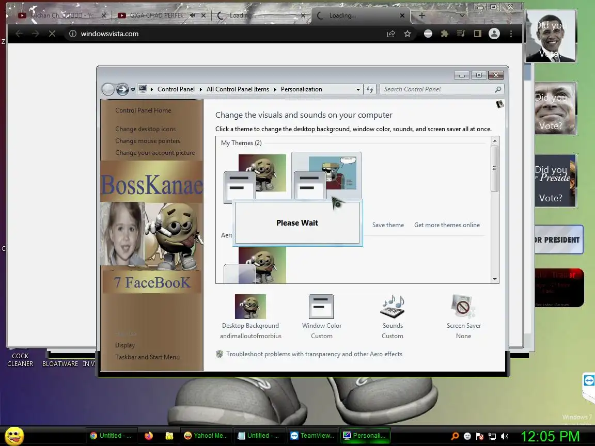Open the Display link in the sidebar

125,345
